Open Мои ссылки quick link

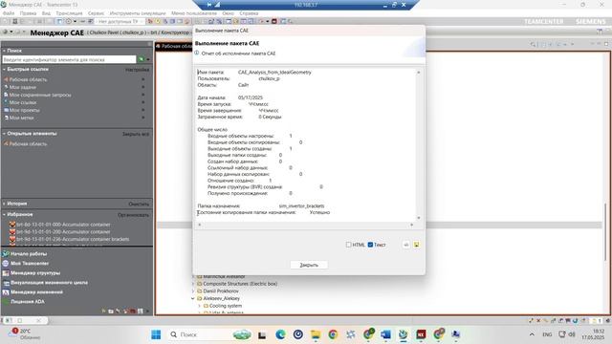23,102
